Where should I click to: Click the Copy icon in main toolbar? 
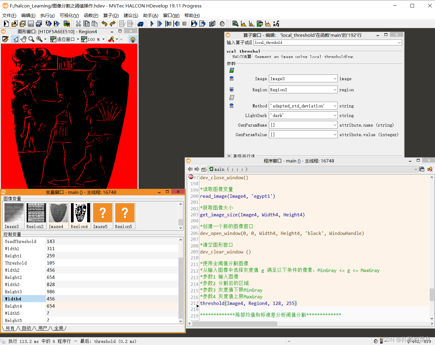click(87, 24)
